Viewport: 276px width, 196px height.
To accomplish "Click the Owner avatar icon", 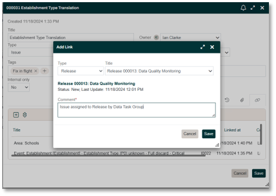I will [157, 38].
